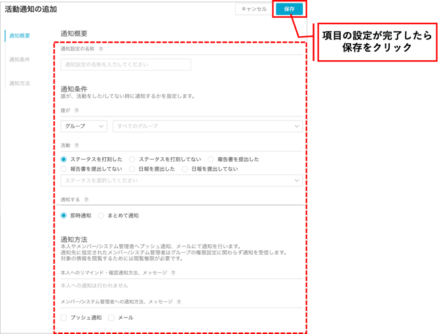Open the グループ dropdown
The height and width of the screenshot is (334, 439).
pos(84,126)
